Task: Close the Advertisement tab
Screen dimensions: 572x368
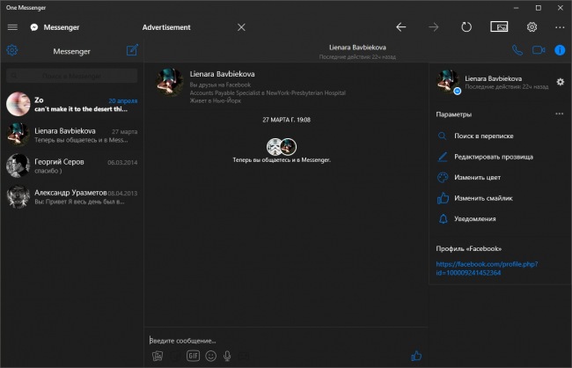Action: tap(241, 27)
